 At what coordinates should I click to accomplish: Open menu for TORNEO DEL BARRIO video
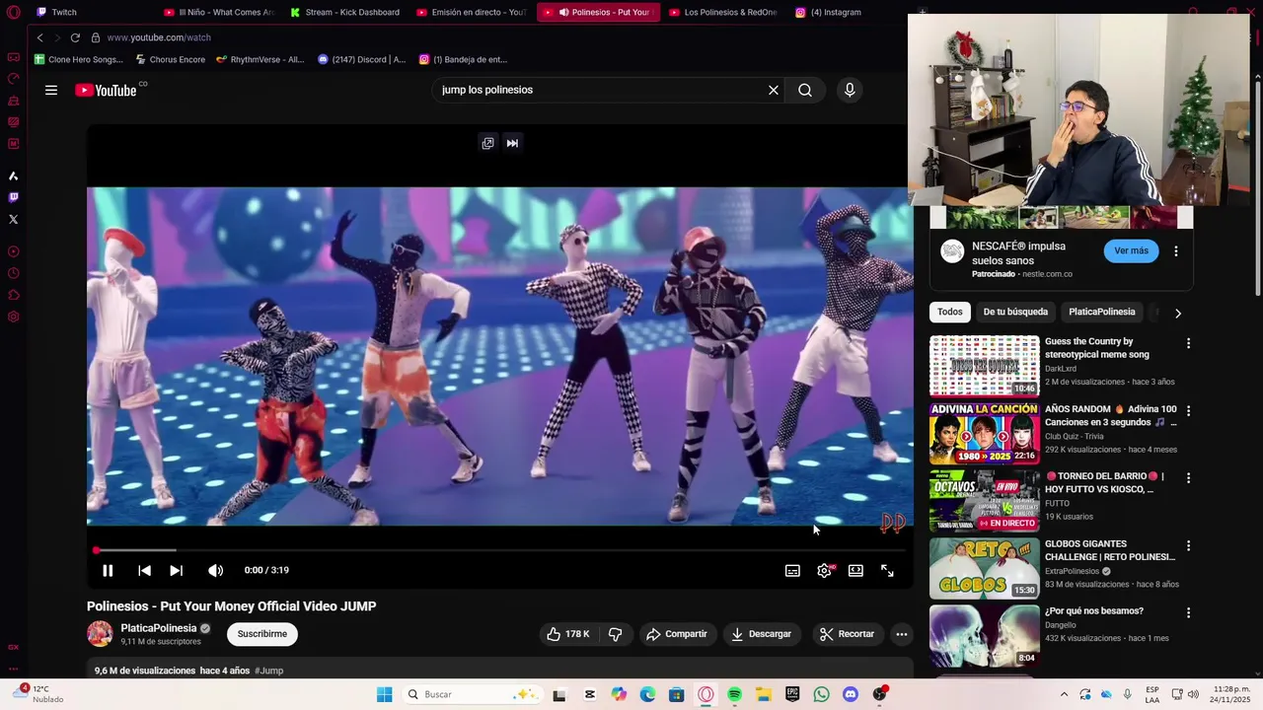pyautogui.click(x=1188, y=478)
